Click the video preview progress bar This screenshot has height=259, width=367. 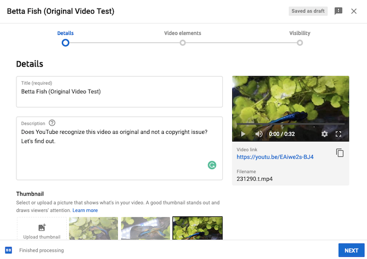pos(290,124)
